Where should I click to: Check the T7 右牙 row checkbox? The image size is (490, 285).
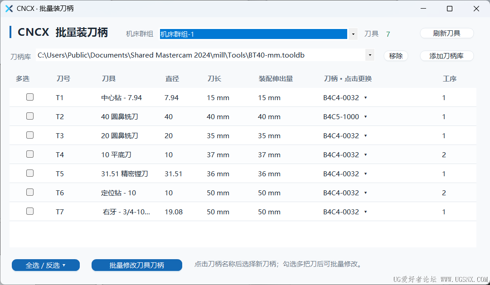[30, 211]
